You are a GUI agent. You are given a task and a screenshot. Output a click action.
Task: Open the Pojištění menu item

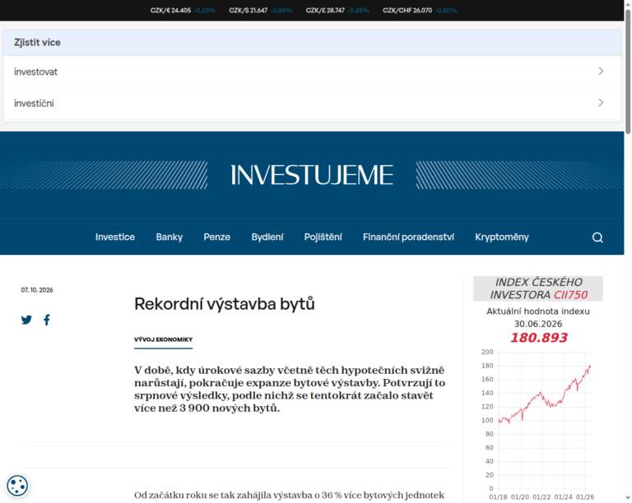click(323, 237)
